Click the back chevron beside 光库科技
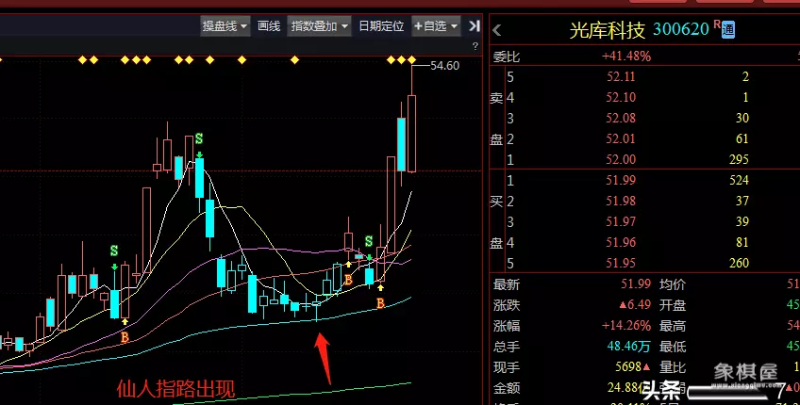 [x=497, y=30]
